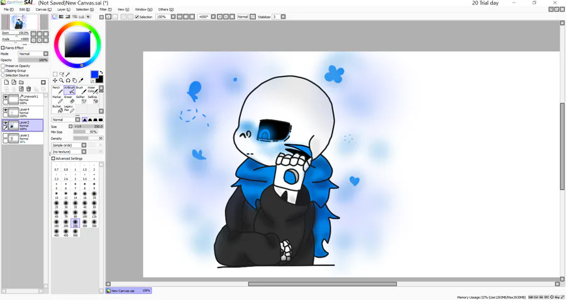Activate the hand pan tool

coord(74,81)
